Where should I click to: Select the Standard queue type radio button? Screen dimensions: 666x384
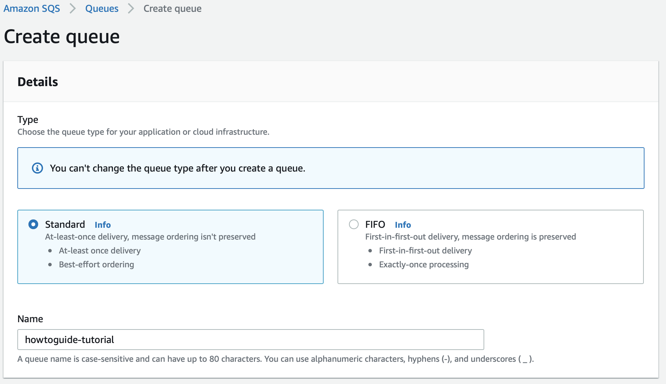33,224
